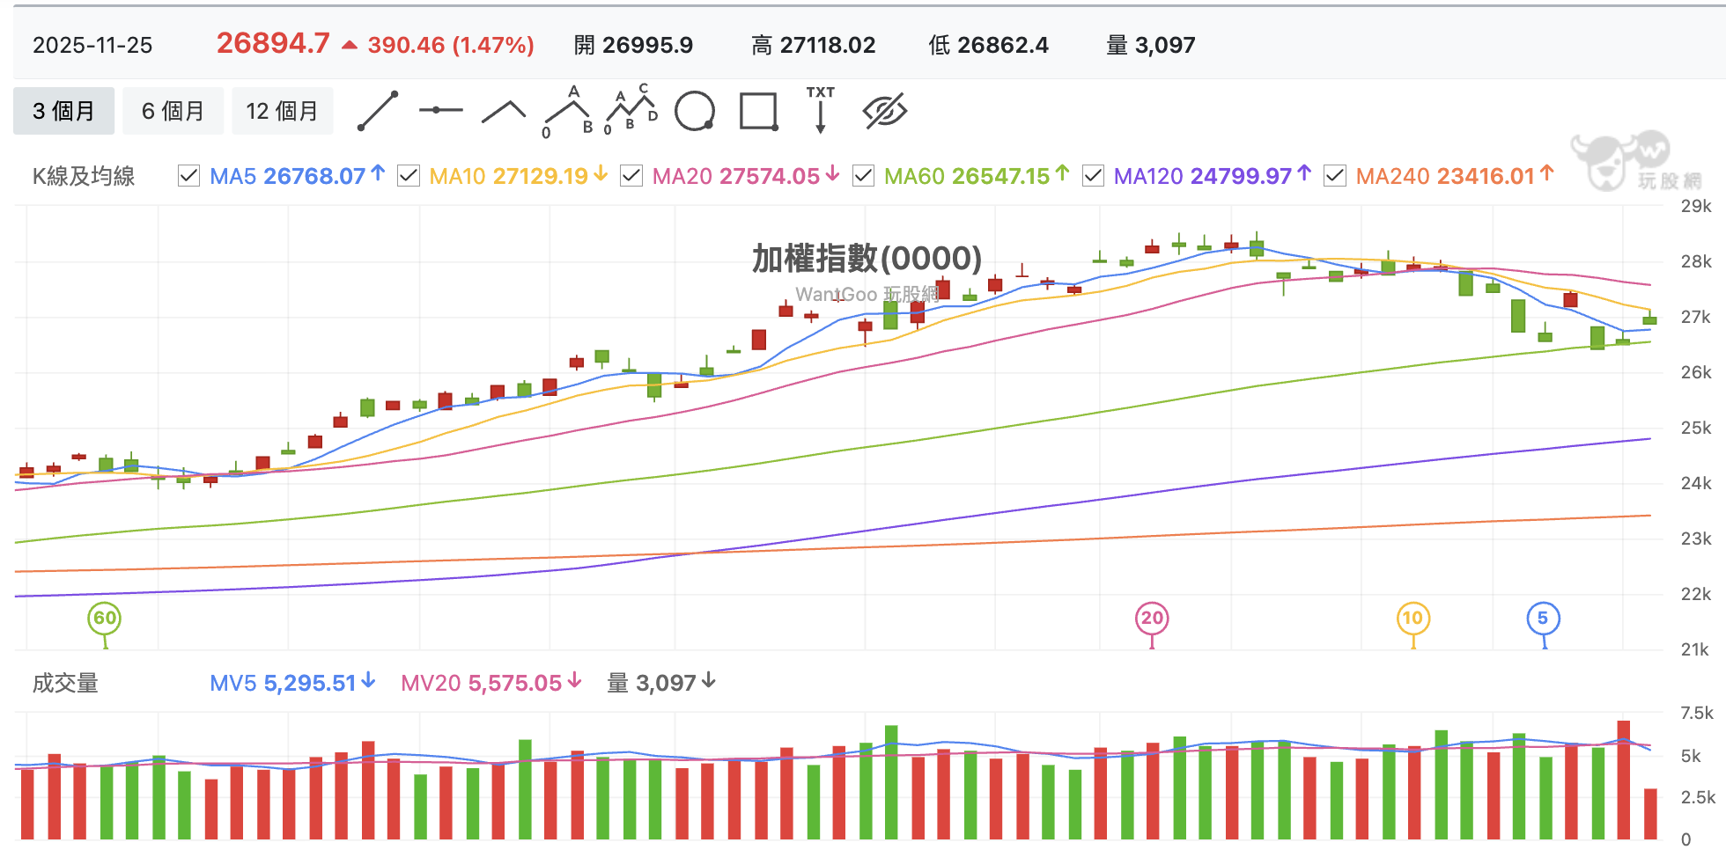
Task: Click the header volume 量 3,097
Action: pos(1151,45)
